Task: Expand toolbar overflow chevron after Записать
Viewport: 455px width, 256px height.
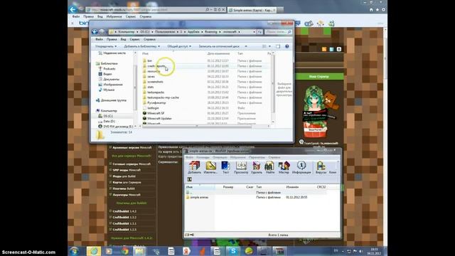Action: tap(246, 46)
